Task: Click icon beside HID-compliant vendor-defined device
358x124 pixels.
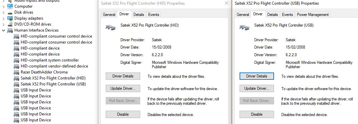Action: (x=16, y=66)
